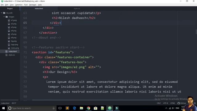Open the Edit menu
This screenshot has height=111, width=197.
6,5
